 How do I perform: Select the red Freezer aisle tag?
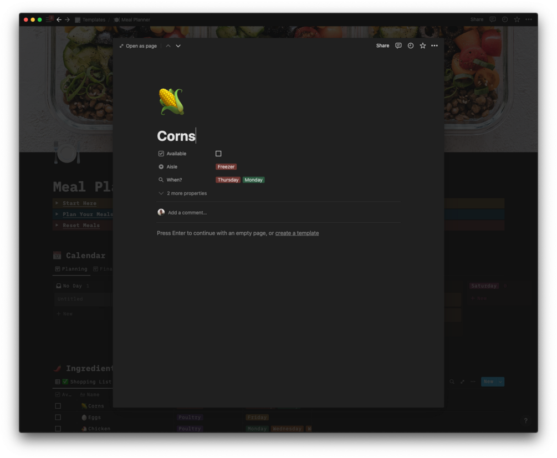click(x=226, y=167)
